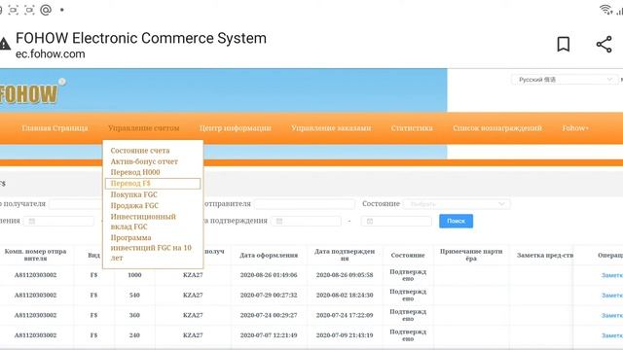The width and height of the screenshot is (623, 350).
Task: Tap the Wi-Fi status icon
Action: click(605, 10)
